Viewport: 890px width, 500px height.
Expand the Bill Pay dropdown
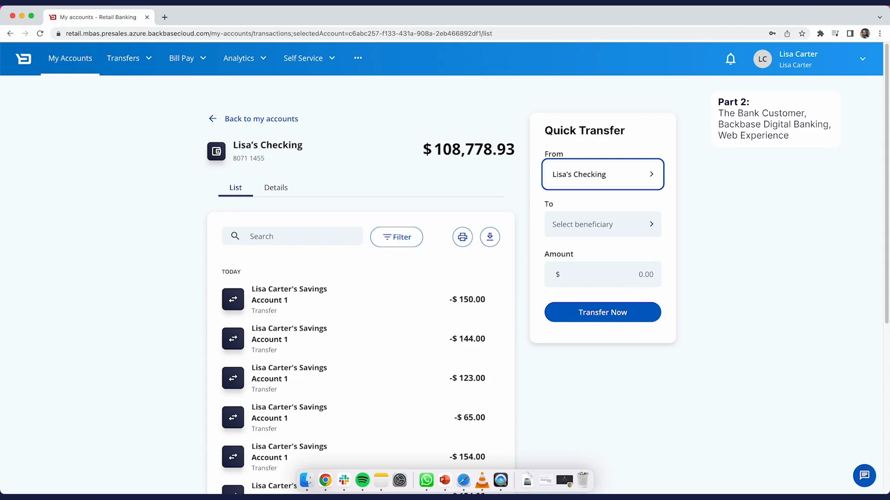pos(187,58)
